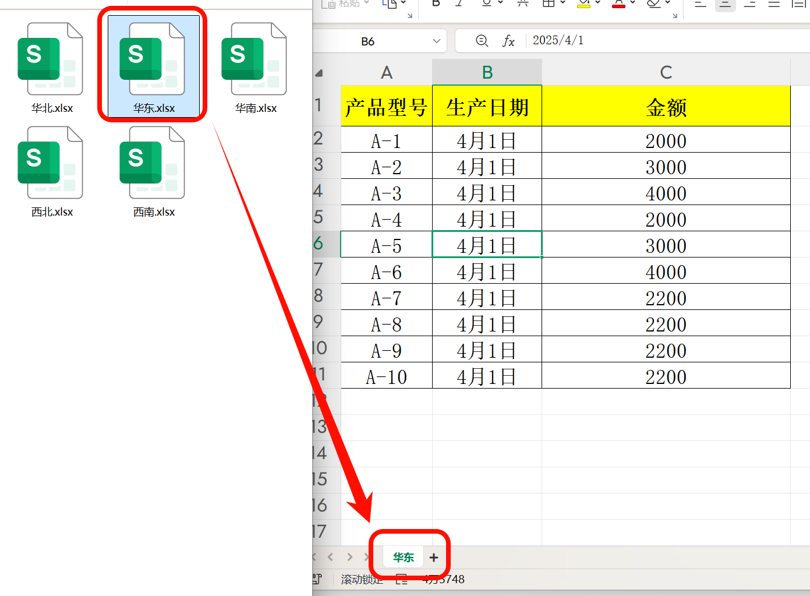
Task: Click the fx insert function icon
Action: (x=508, y=41)
